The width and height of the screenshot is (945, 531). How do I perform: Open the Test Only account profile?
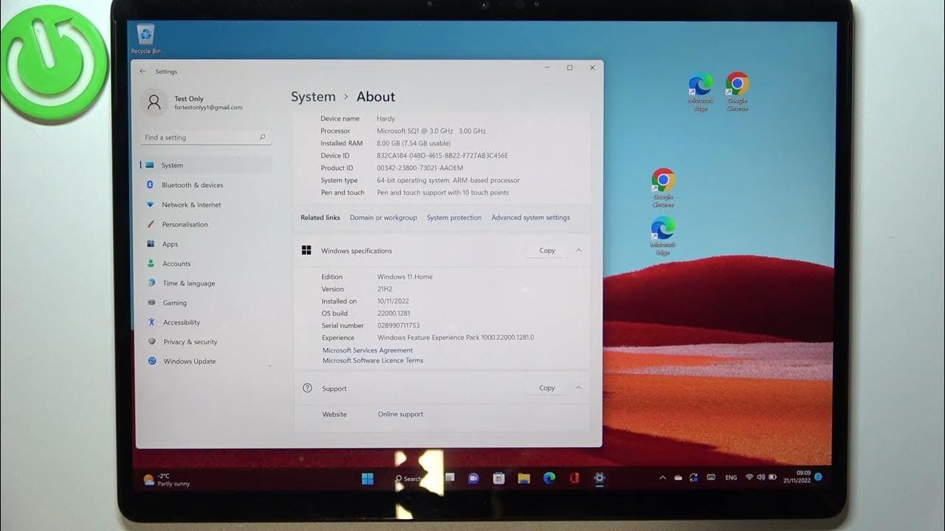[x=192, y=103]
